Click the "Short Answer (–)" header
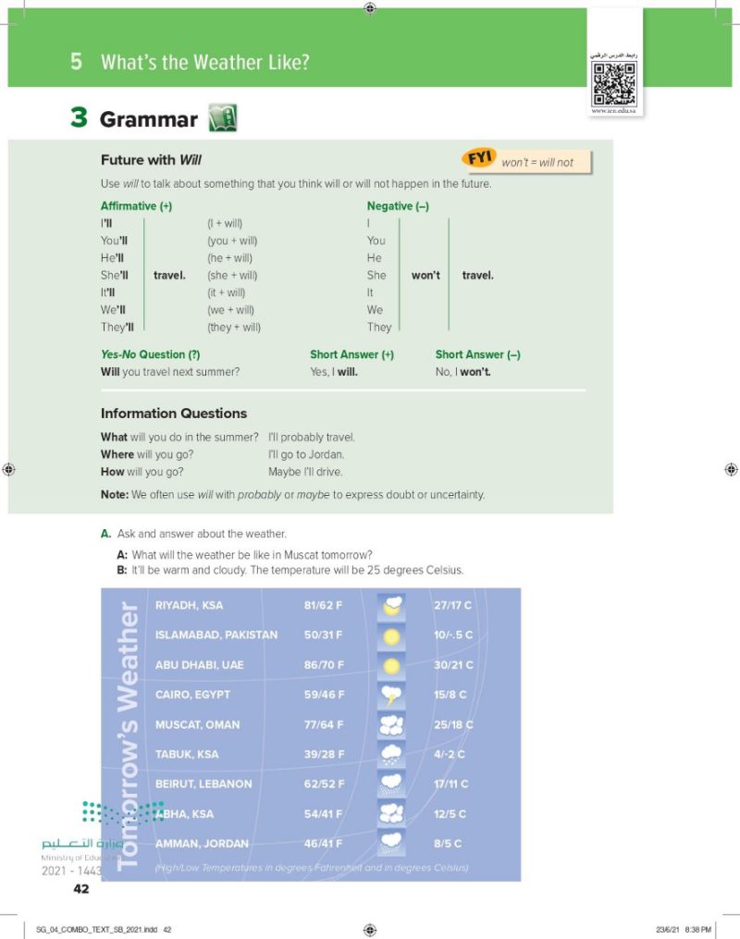 (x=478, y=354)
